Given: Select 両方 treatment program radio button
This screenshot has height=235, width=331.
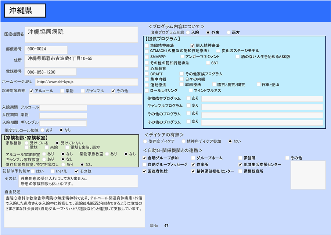Looking at the screenshot, I should click(229, 32).
